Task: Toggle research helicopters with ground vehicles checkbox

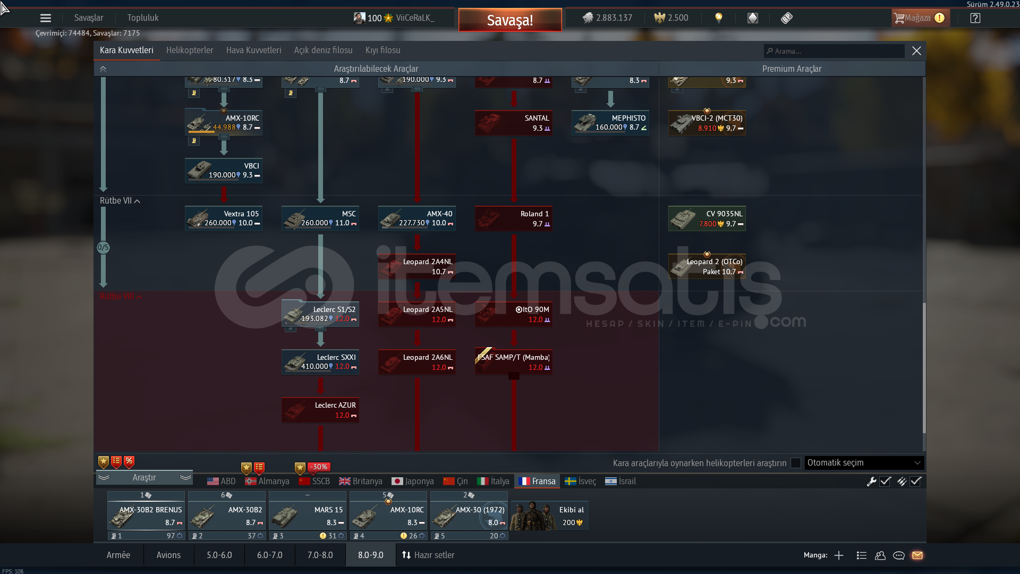Action: (x=796, y=463)
